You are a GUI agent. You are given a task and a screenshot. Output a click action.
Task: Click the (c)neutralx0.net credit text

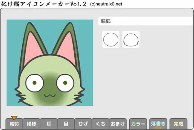click(106, 4)
